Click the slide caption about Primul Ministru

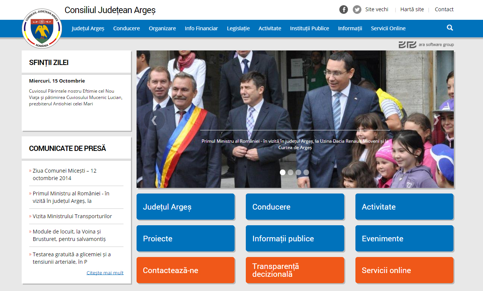point(295,144)
